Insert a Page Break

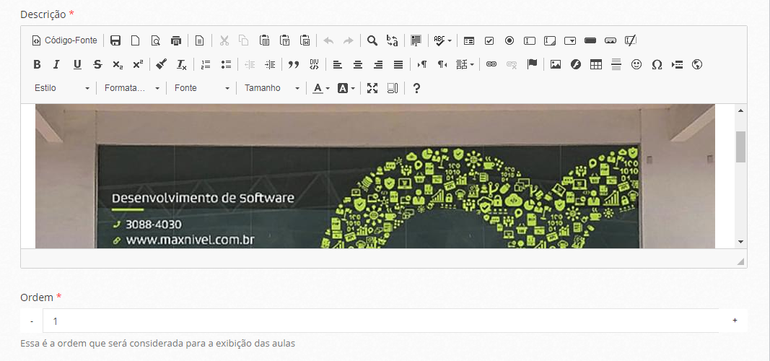677,64
